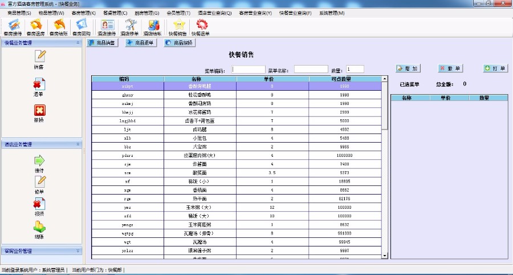Click the 打单 button

(x=495, y=68)
